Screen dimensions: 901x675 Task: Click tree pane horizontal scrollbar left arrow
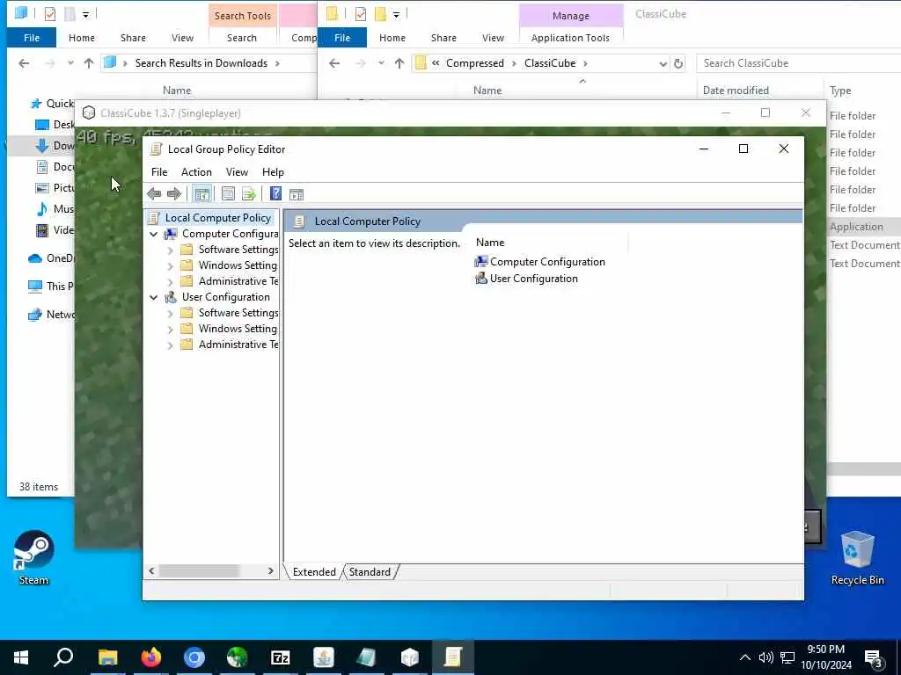(x=151, y=571)
